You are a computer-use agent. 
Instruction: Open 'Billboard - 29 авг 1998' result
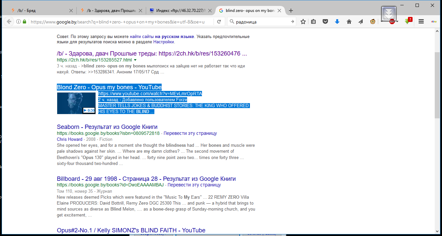tap(146, 179)
